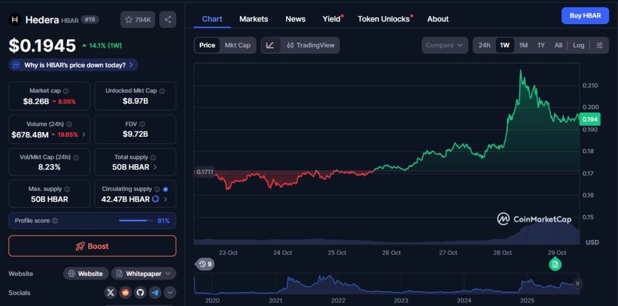618x306 pixels.
Task: Select the line chart type icon
Action: click(270, 45)
